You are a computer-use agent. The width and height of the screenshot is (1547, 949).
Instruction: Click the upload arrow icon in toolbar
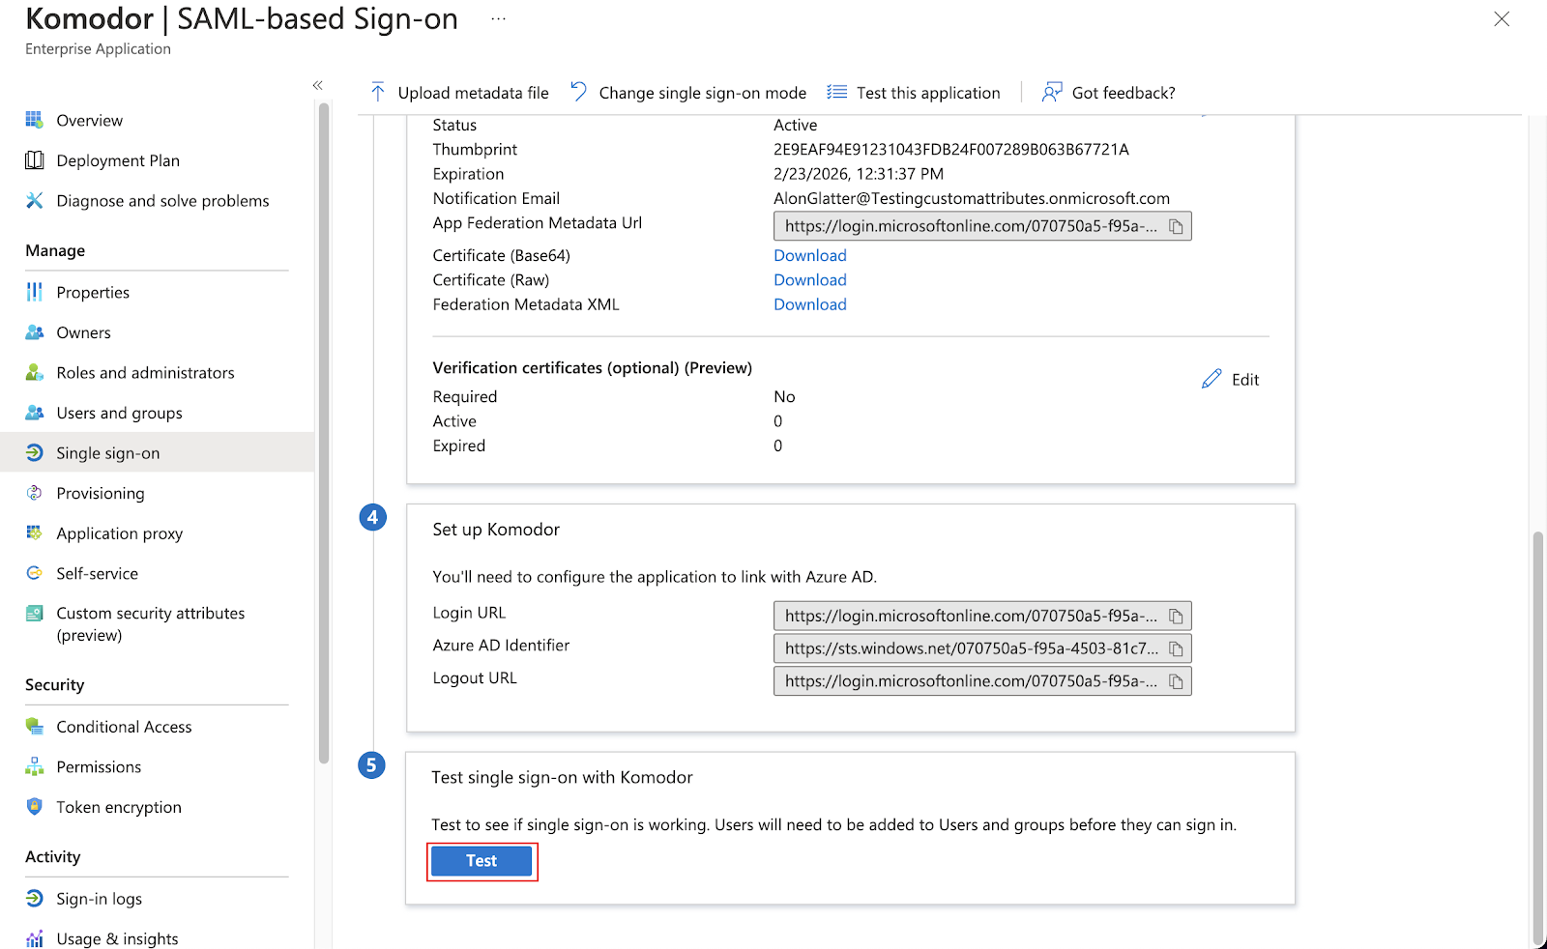point(377,92)
